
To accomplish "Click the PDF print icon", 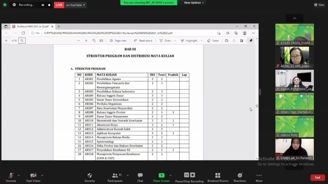I will pyautogui.click(x=226, y=41).
